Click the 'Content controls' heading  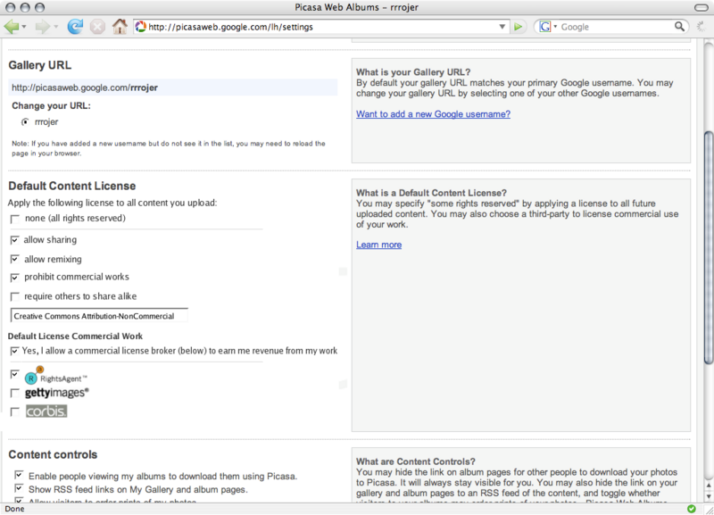(53, 454)
